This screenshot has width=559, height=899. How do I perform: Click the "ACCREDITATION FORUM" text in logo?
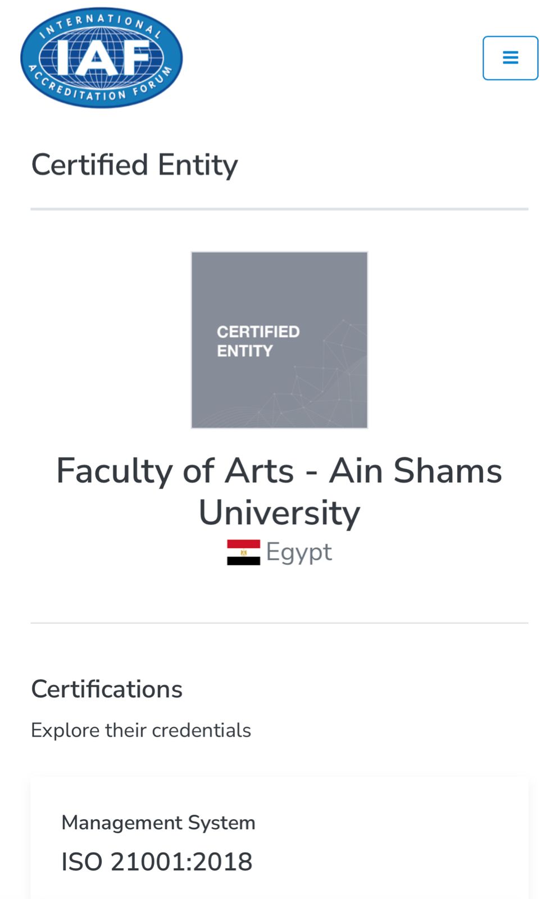(x=101, y=93)
